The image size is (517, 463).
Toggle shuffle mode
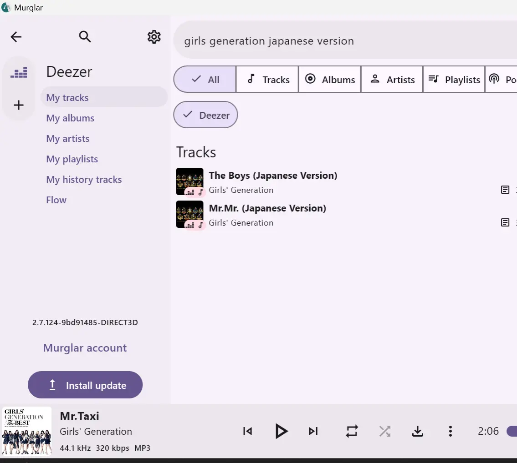click(385, 431)
